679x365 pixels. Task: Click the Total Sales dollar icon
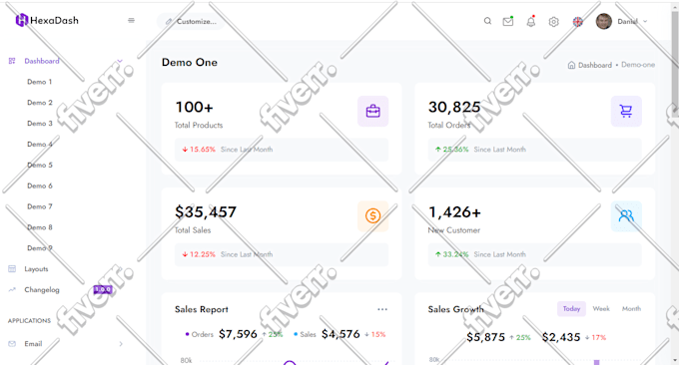pos(372,215)
